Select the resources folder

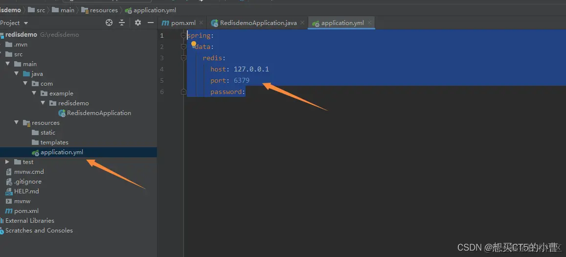pos(45,122)
